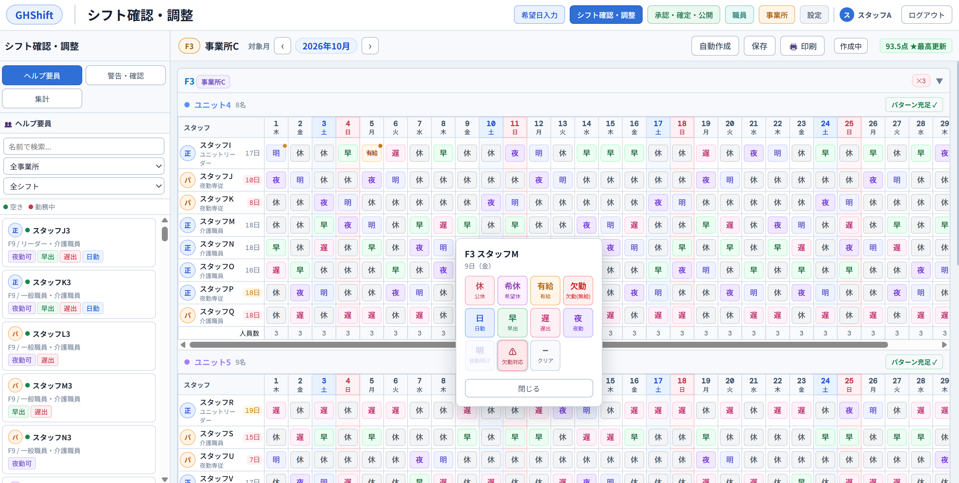Click the GHShift logo
Viewport: 959px width, 483px height.
pyautogui.click(x=34, y=15)
